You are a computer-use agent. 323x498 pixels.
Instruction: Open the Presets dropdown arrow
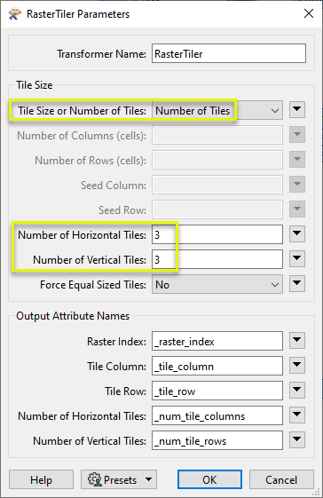[x=148, y=479]
